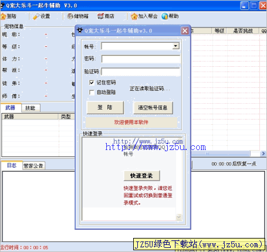Click the 类型 column header
Screen dimensions: 267x252
(x=66, y=117)
